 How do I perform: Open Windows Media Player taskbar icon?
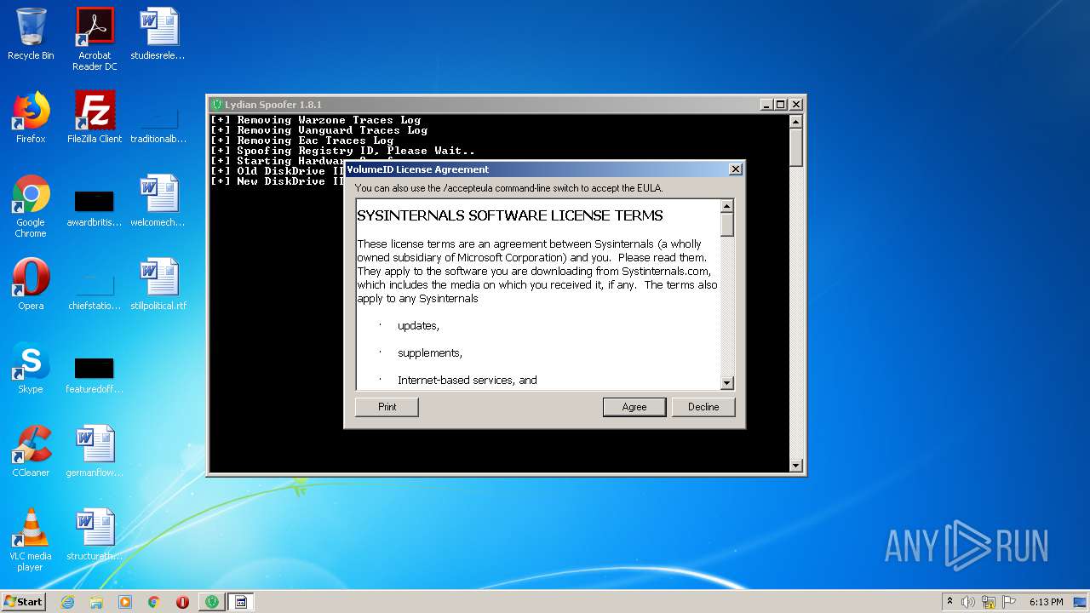coord(125,602)
